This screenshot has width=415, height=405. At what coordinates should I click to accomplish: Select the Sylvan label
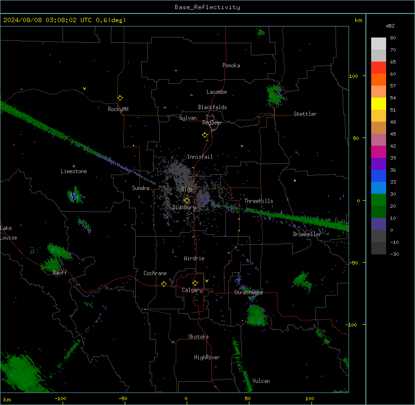click(188, 118)
